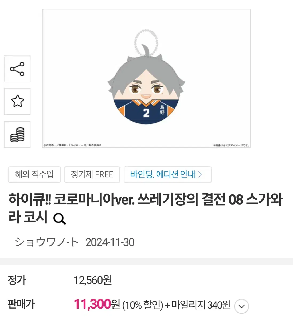The width and height of the screenshot is (293, 320).
Task: Add product to favorites with star icon
Action: (x=17, y=102)
